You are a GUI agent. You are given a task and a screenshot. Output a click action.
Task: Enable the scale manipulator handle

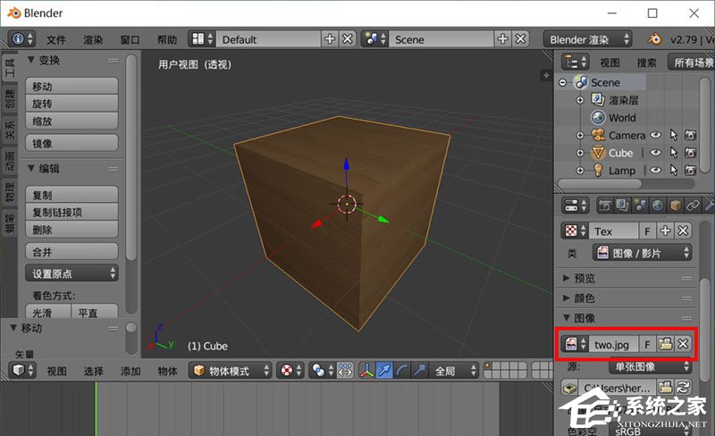pyautogui.click(x=419, y=370)
